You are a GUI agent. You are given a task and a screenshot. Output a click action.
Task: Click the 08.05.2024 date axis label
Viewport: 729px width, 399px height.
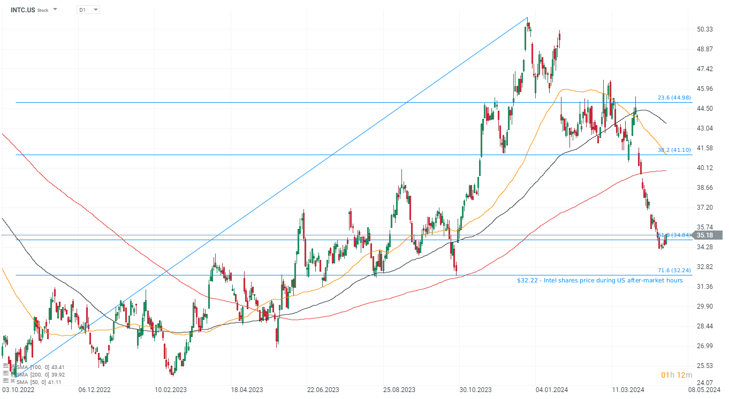click(x=705, y=389)
